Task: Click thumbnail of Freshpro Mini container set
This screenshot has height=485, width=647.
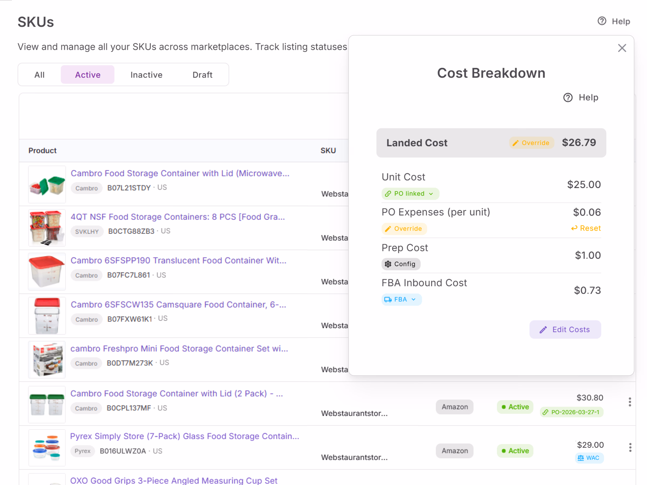Action: tap(47, 360)
